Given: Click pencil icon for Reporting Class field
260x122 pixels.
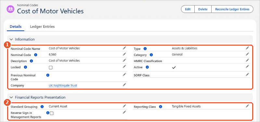Looking at the screenshot, I should click(x=247, y=106).
